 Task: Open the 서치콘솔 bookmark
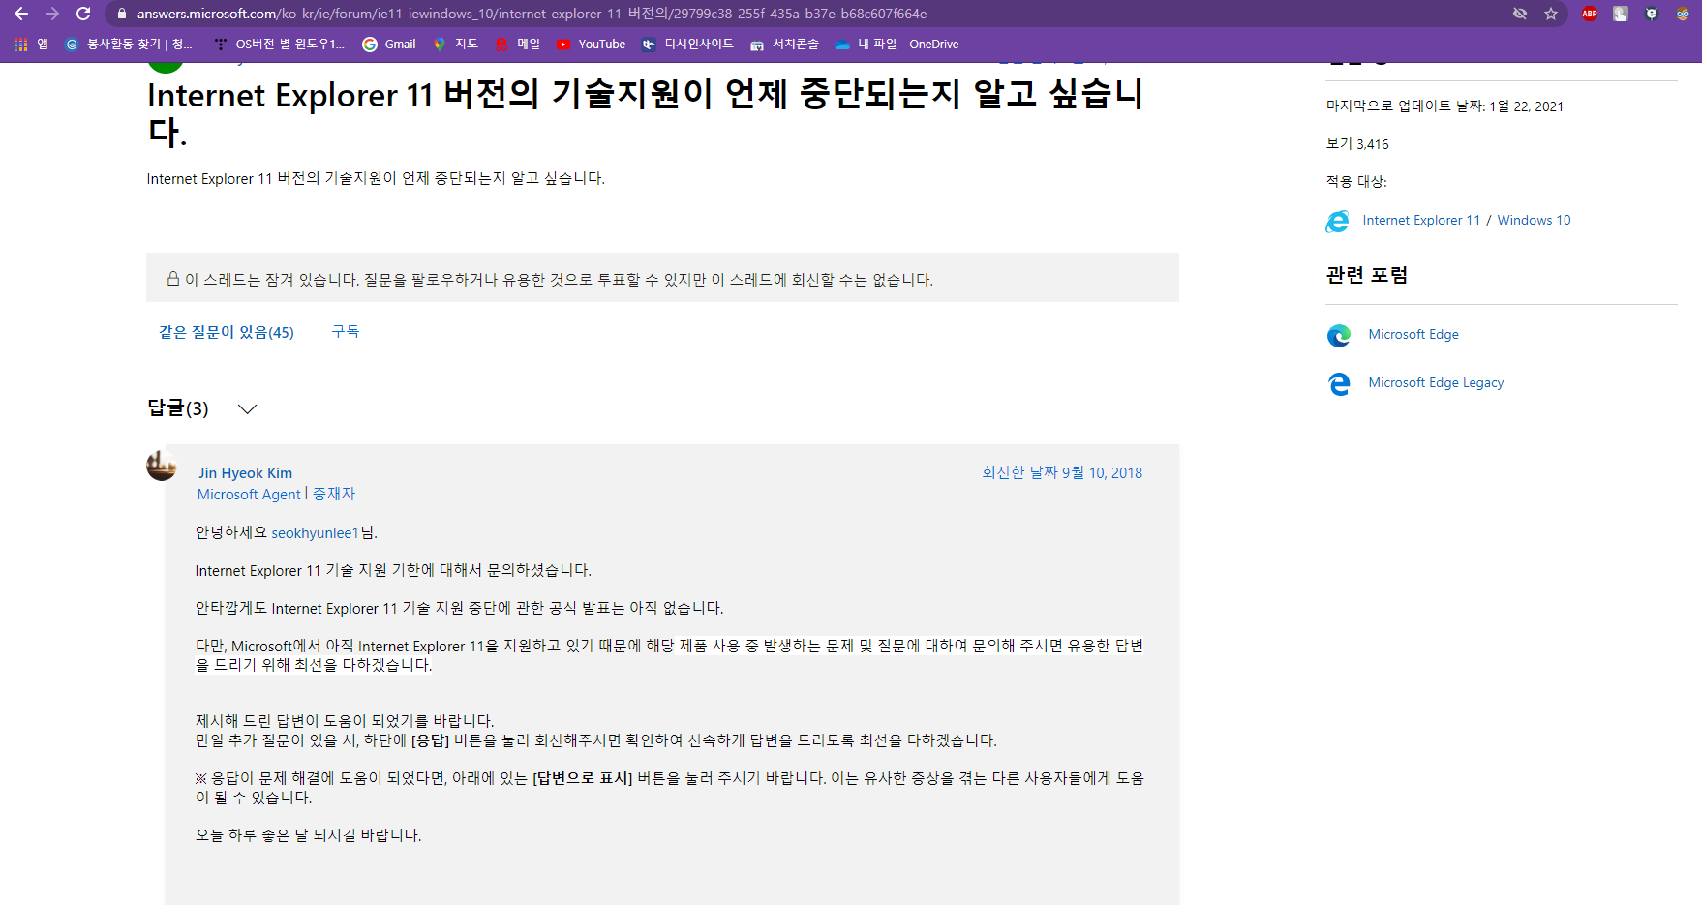784,45
